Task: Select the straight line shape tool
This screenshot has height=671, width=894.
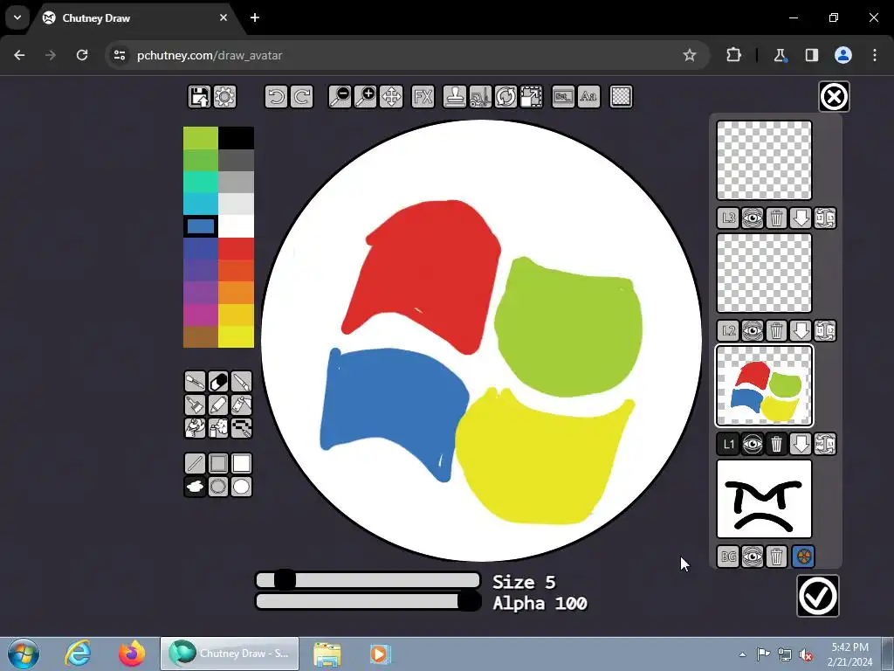Action: point(195,463)
